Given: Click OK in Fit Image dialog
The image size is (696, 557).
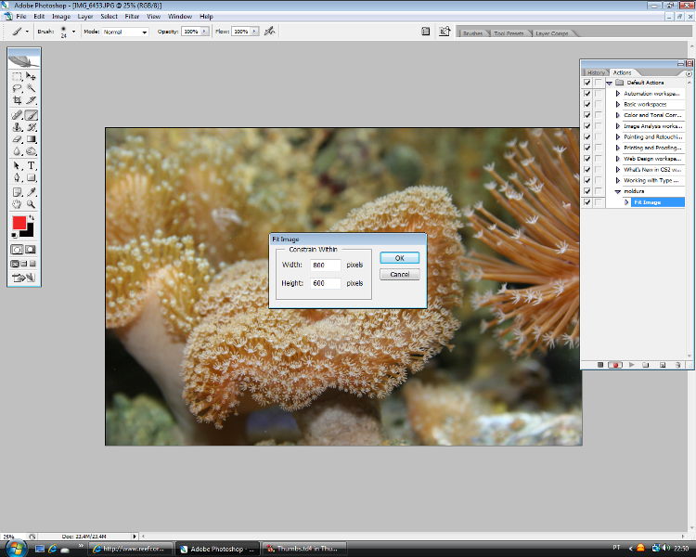Looking at the screenshot, I should [x=399, y=258].
